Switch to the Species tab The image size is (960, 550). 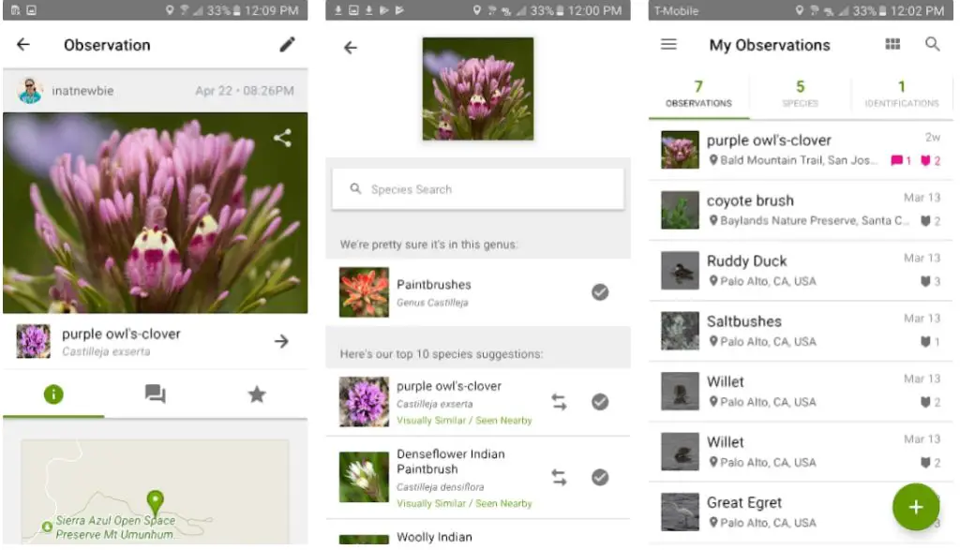pos(799,94)
